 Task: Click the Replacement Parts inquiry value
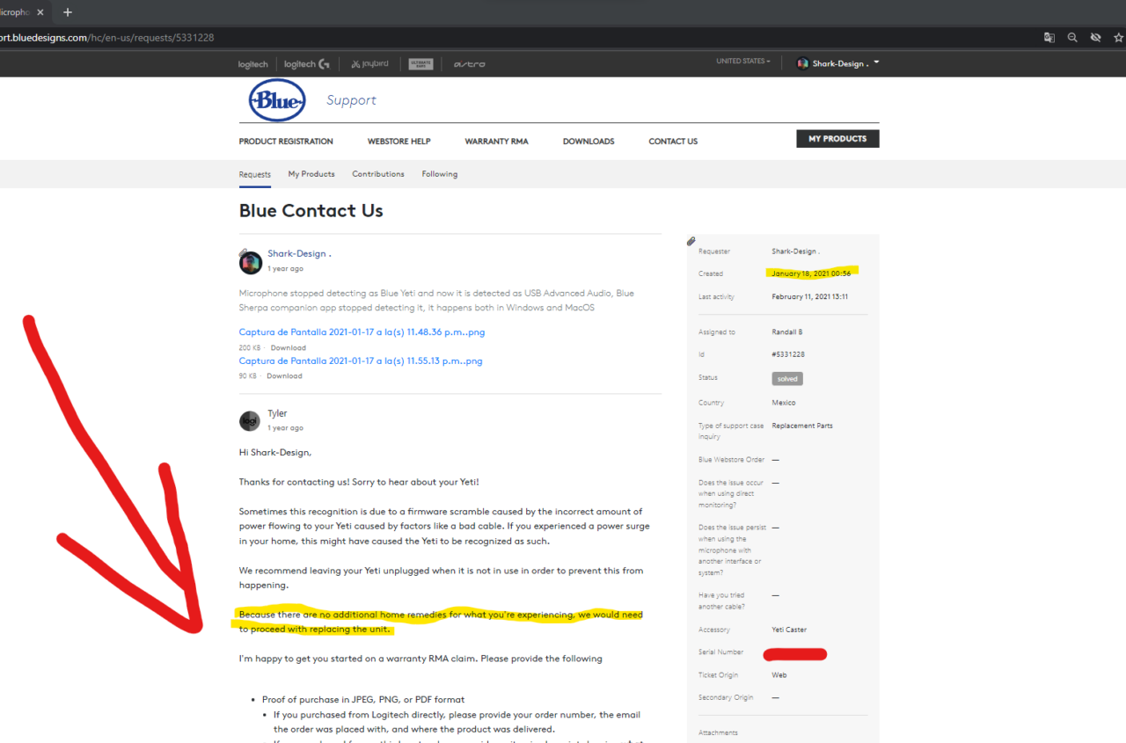pos(802,426)
